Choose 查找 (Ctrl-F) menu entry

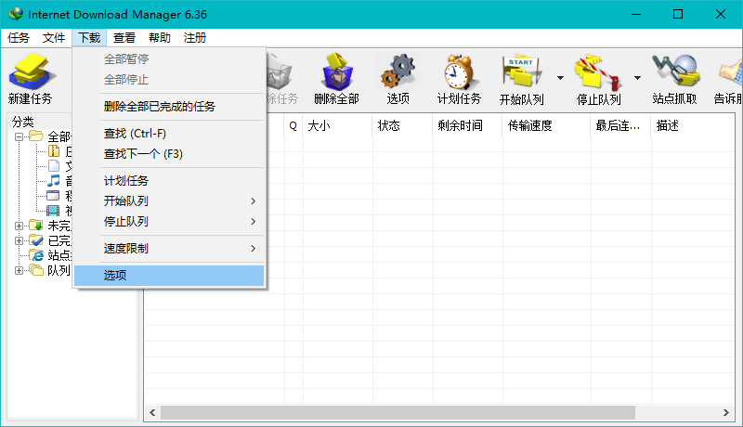[x=169, y=134]
